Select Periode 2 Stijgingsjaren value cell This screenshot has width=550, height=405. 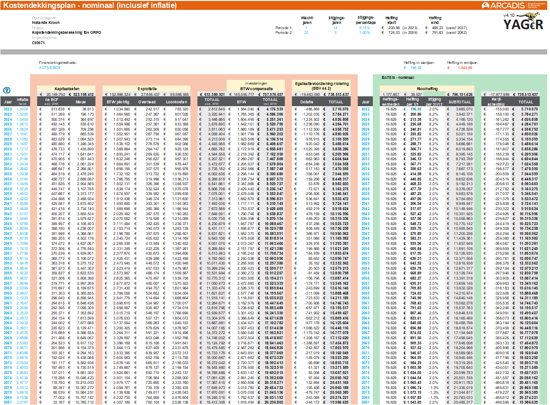pyautogui.click(x=335, y=33)
